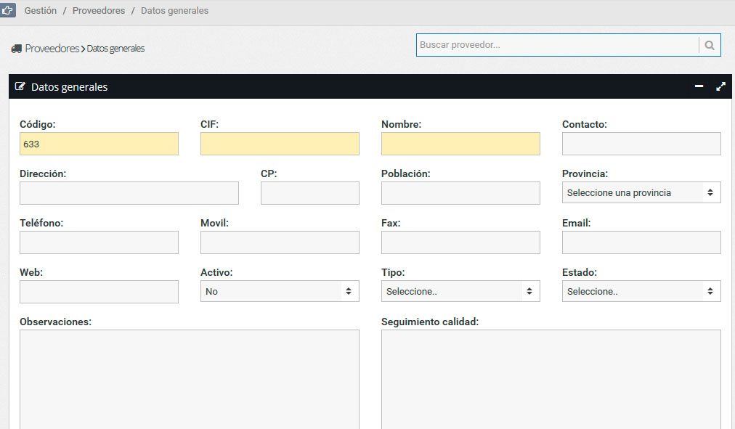Open the Activo dropdown showing No
Screen dimensions: 735x429
pos(280,291)
